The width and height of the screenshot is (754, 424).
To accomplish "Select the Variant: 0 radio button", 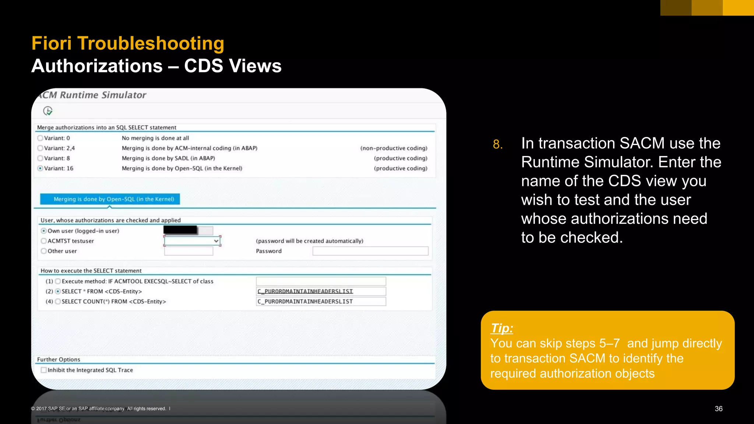I will click(40, 138).
